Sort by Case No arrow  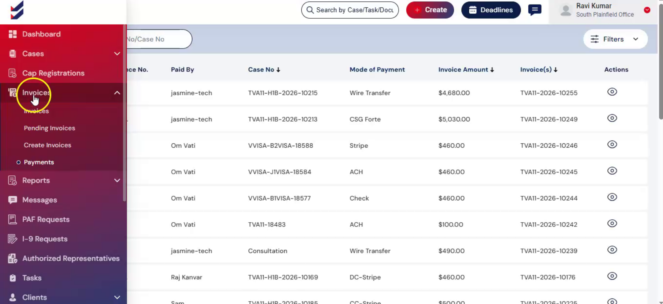(278, 70)
